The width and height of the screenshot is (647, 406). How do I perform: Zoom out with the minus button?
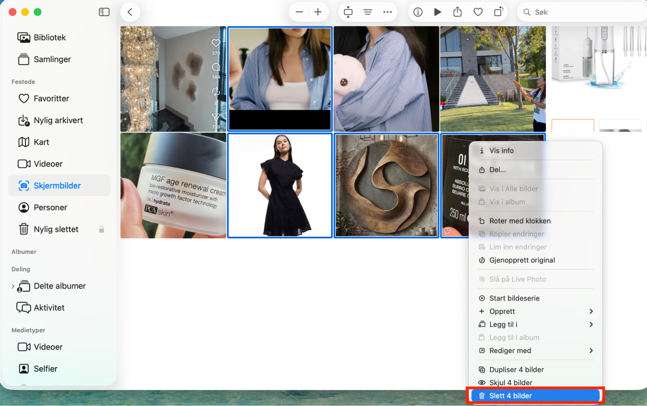coord(299,12)
